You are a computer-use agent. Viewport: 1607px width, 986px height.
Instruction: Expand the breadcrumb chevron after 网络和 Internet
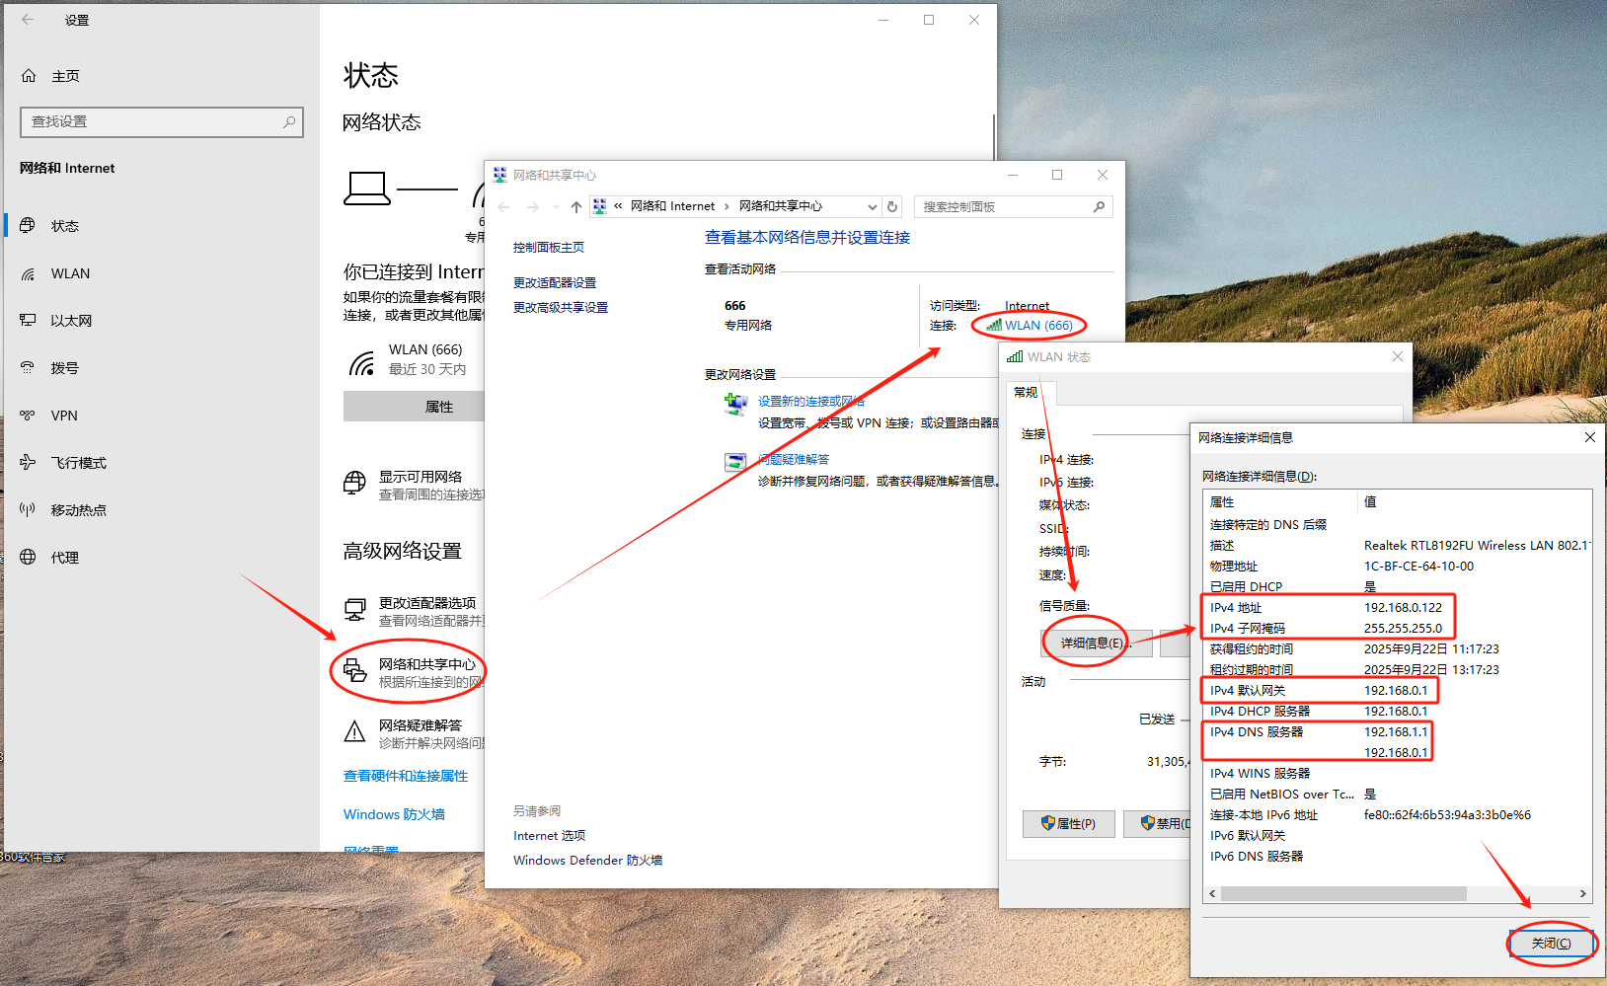727,206
